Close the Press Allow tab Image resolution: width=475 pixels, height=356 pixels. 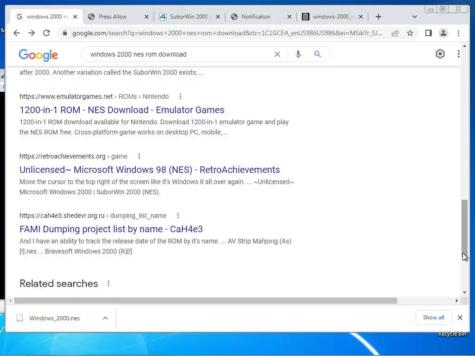pos(146,17)
